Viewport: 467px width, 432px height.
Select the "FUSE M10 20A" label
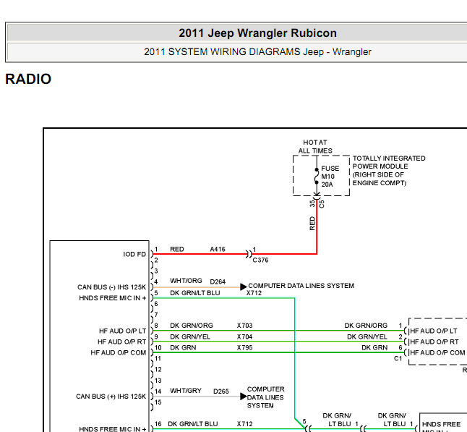(x=330, y=176)
